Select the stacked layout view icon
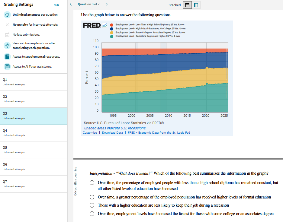The image size is (283, 222). [187, 5]
